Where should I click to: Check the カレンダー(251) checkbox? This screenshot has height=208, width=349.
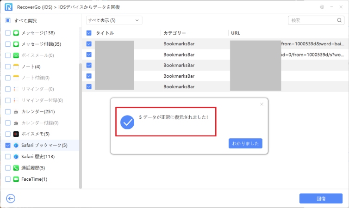point(8,111)
